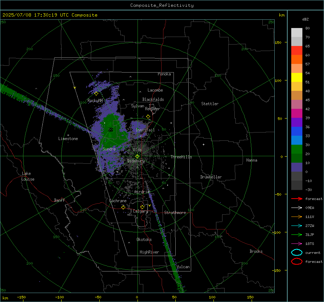Select the yellow diamond marker below Cochrane
324x302 pixels.
point(123,207)
